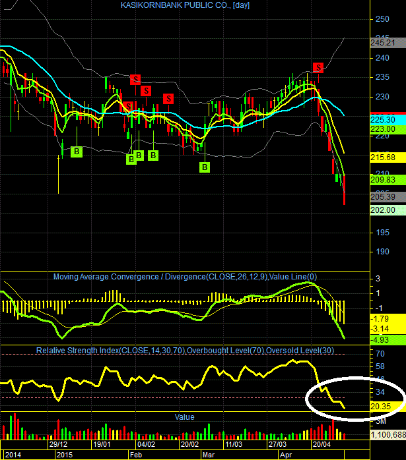
Task: Open the Relative Strength Index indicator title
Action: [x=185, y=351]
